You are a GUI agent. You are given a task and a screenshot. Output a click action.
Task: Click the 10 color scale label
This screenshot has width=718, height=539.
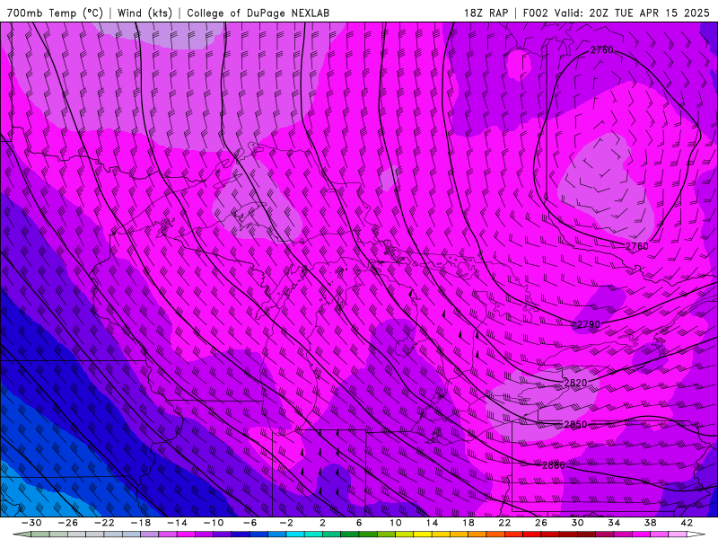point(396,523)
